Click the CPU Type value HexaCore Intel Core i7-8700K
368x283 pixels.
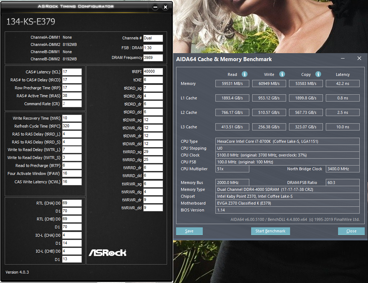coord(288,141)
